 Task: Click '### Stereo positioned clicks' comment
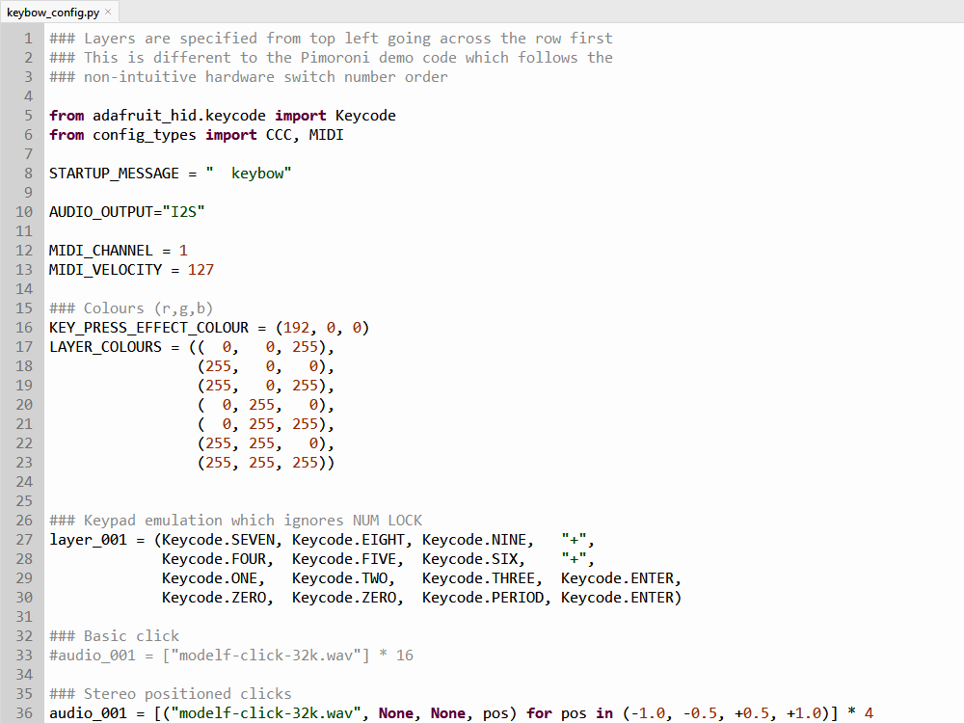pos(171,694)
